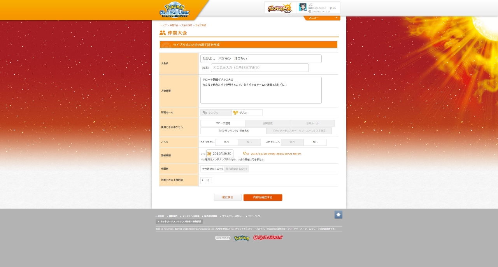This screenshot has width=498, height=267.
Task: Go to 仲間大会 breadcrumb link
Action: [x=174, y=25]
